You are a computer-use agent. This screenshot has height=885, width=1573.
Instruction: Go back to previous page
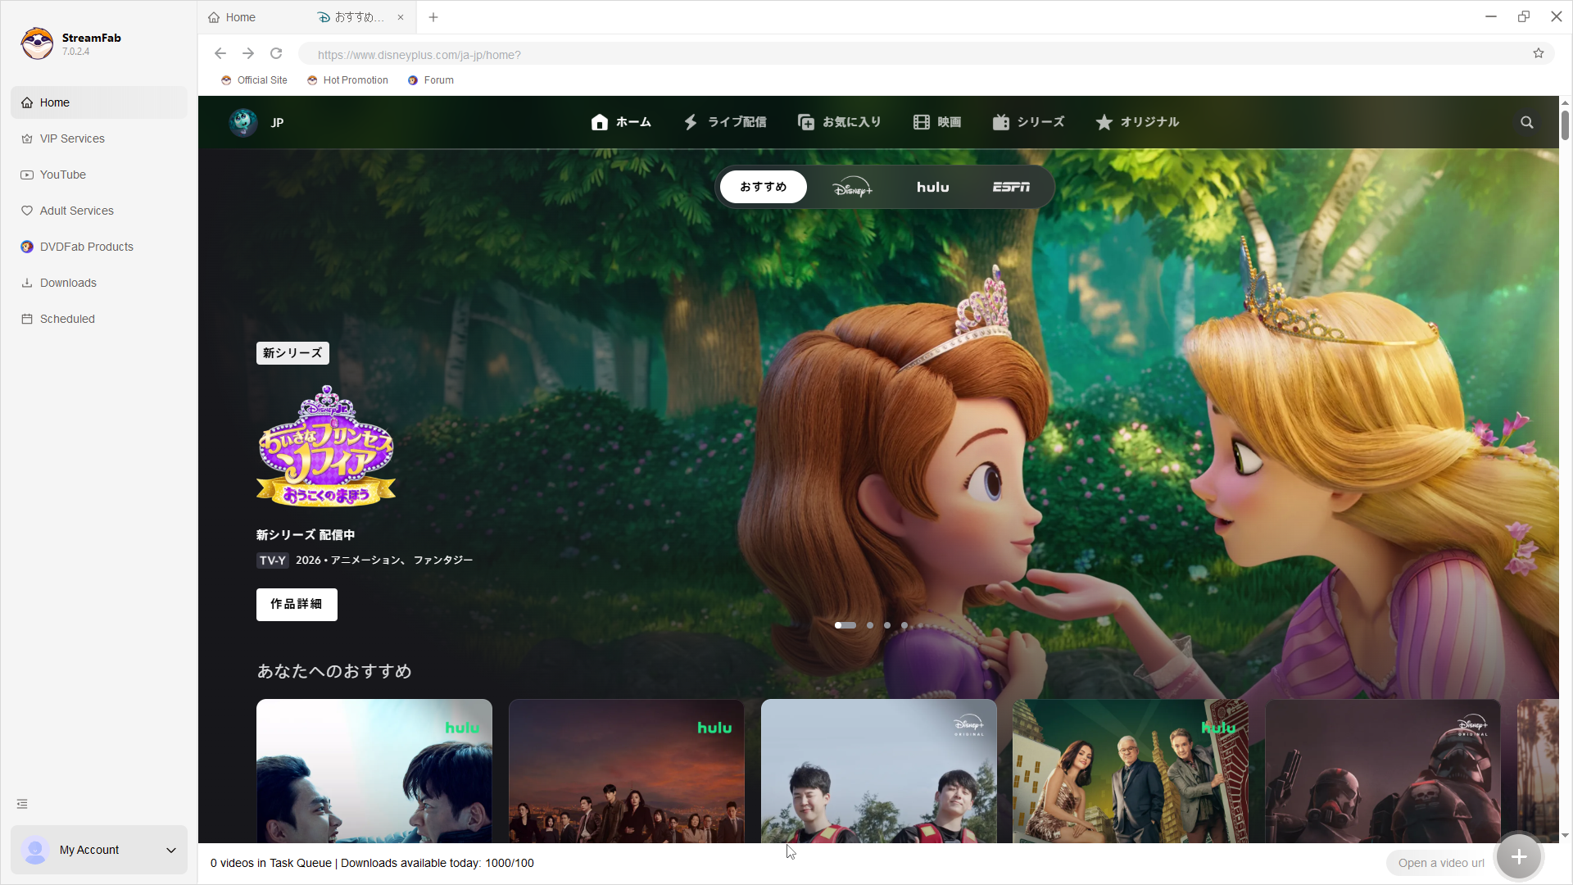point(220,54)
